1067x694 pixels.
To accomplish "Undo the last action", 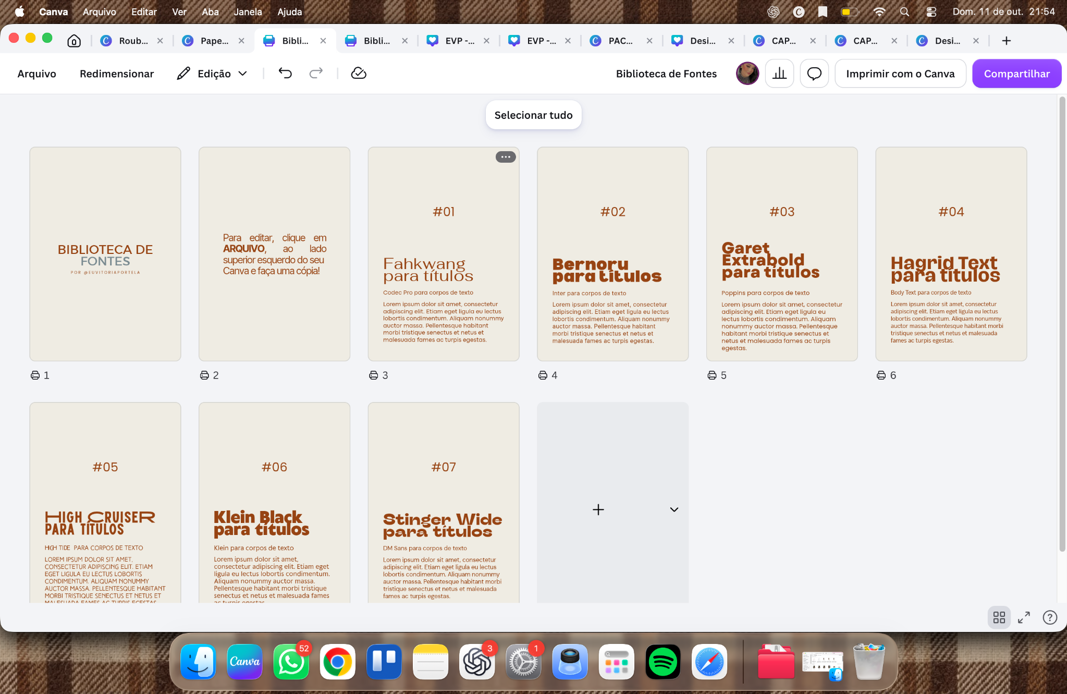I will (x=285, y=74).
